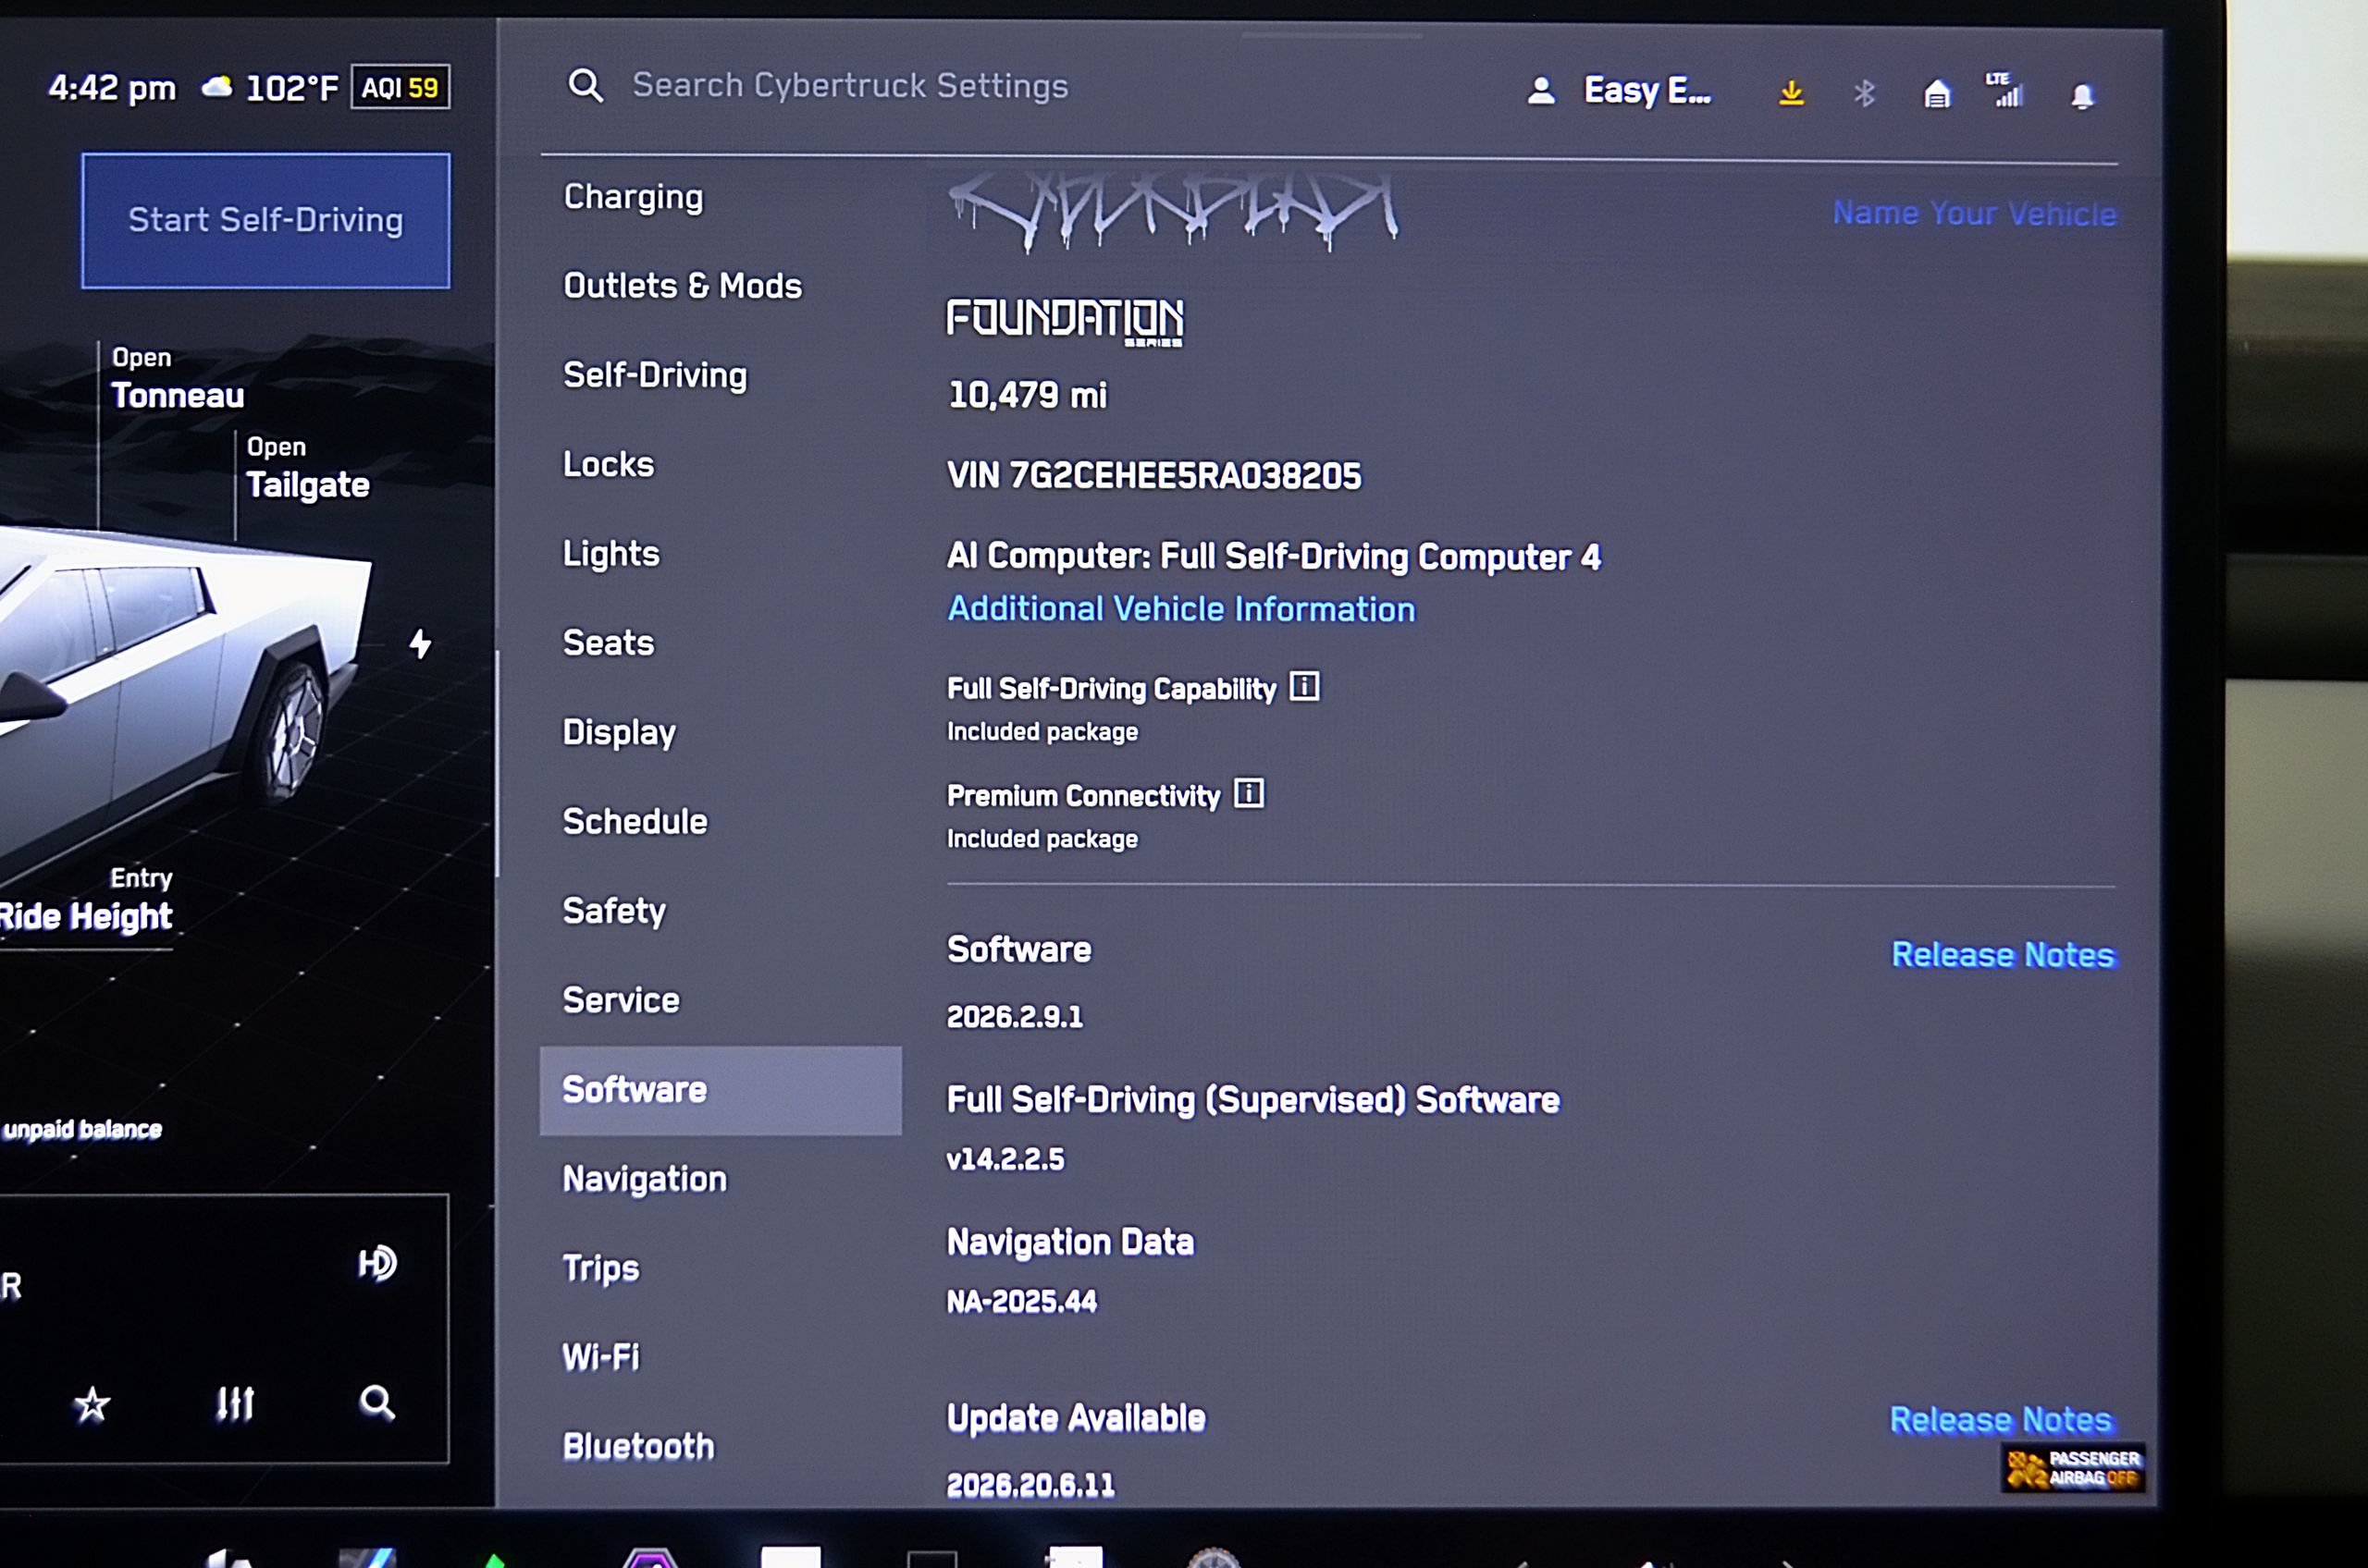Tap Open Tailgate control
Image resolution: width=2368 pixels, height=1568 pixels.
308,469
